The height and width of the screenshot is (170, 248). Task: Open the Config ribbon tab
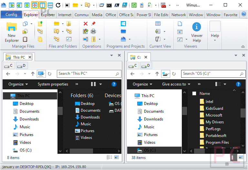(11, 15)
